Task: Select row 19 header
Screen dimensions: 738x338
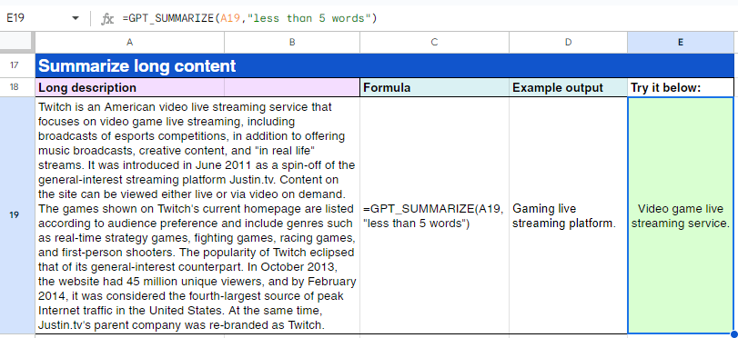Action: tap(15, 215)
